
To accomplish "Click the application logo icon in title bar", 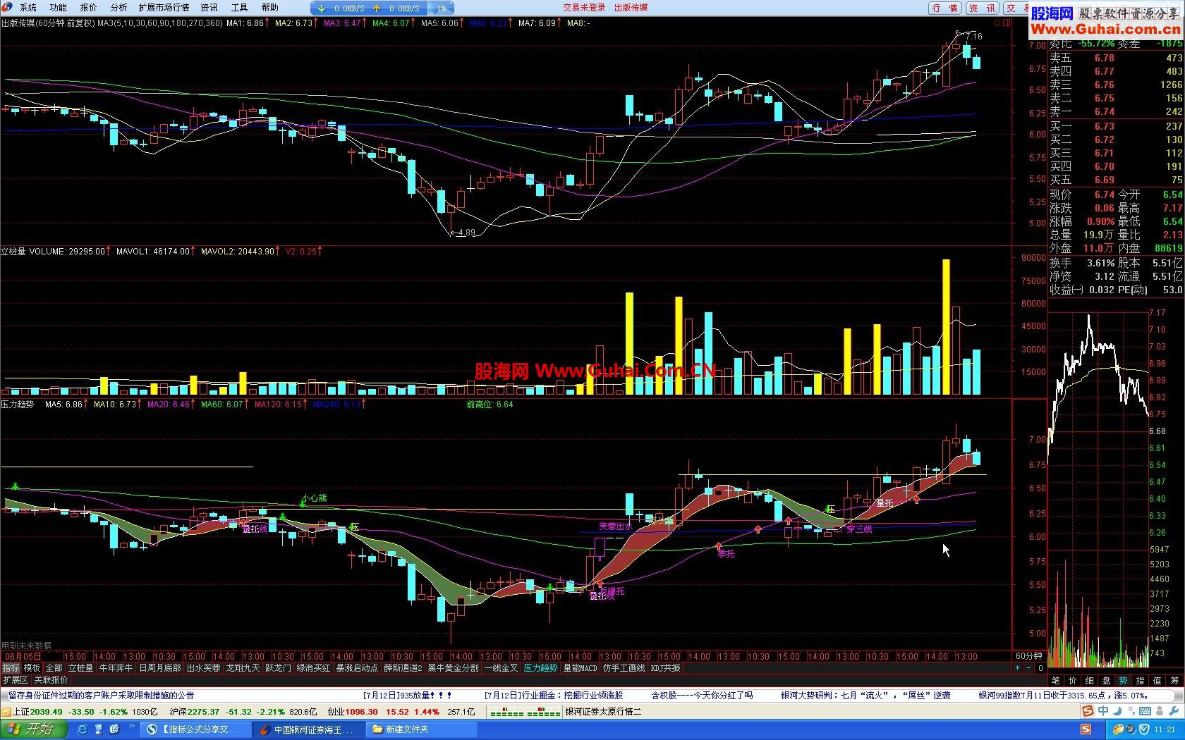I will pos(7,7).
